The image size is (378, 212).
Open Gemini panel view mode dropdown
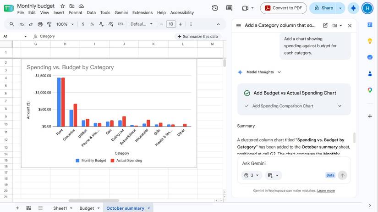coord(340,25)
